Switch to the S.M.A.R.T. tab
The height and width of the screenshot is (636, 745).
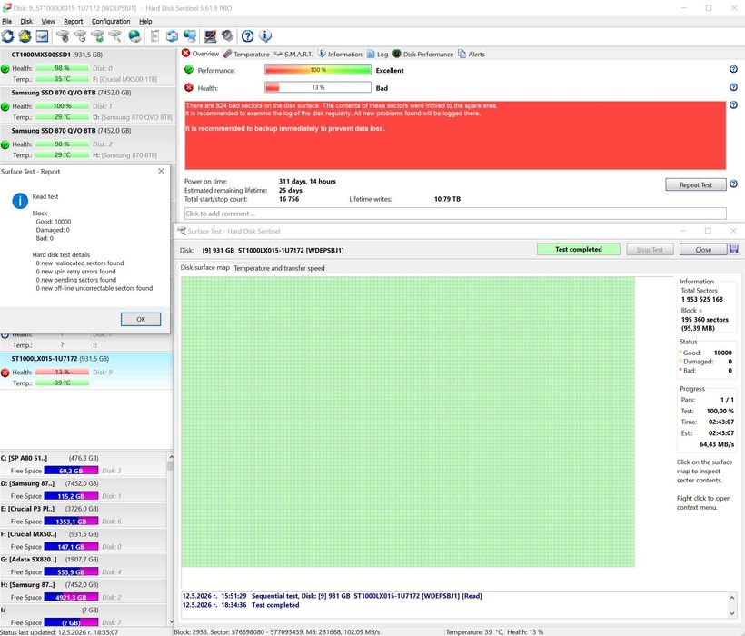[293, 55]
